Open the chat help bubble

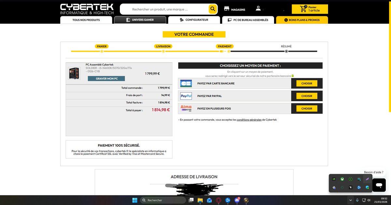pyautogui.click(x=379, y=185)
